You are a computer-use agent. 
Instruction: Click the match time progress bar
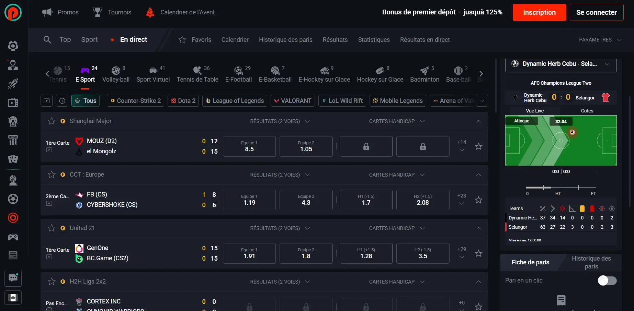pos(561,188)
